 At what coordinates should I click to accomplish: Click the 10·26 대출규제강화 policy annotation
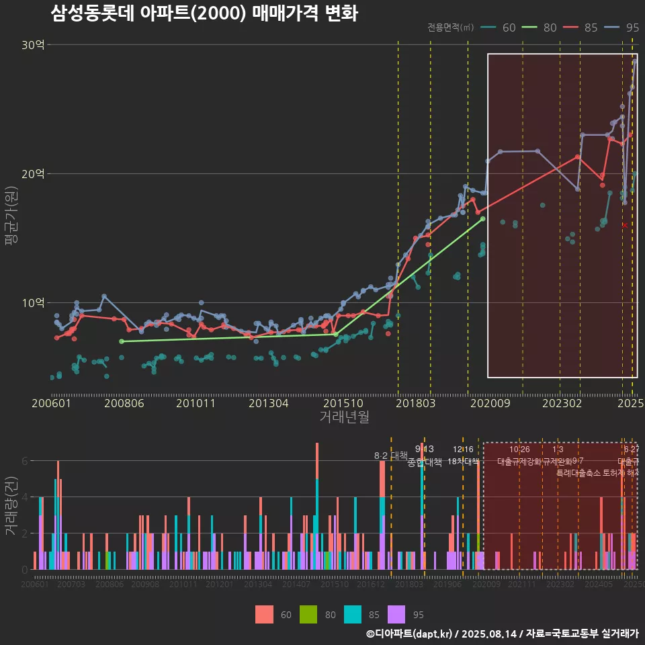point(519,456)
